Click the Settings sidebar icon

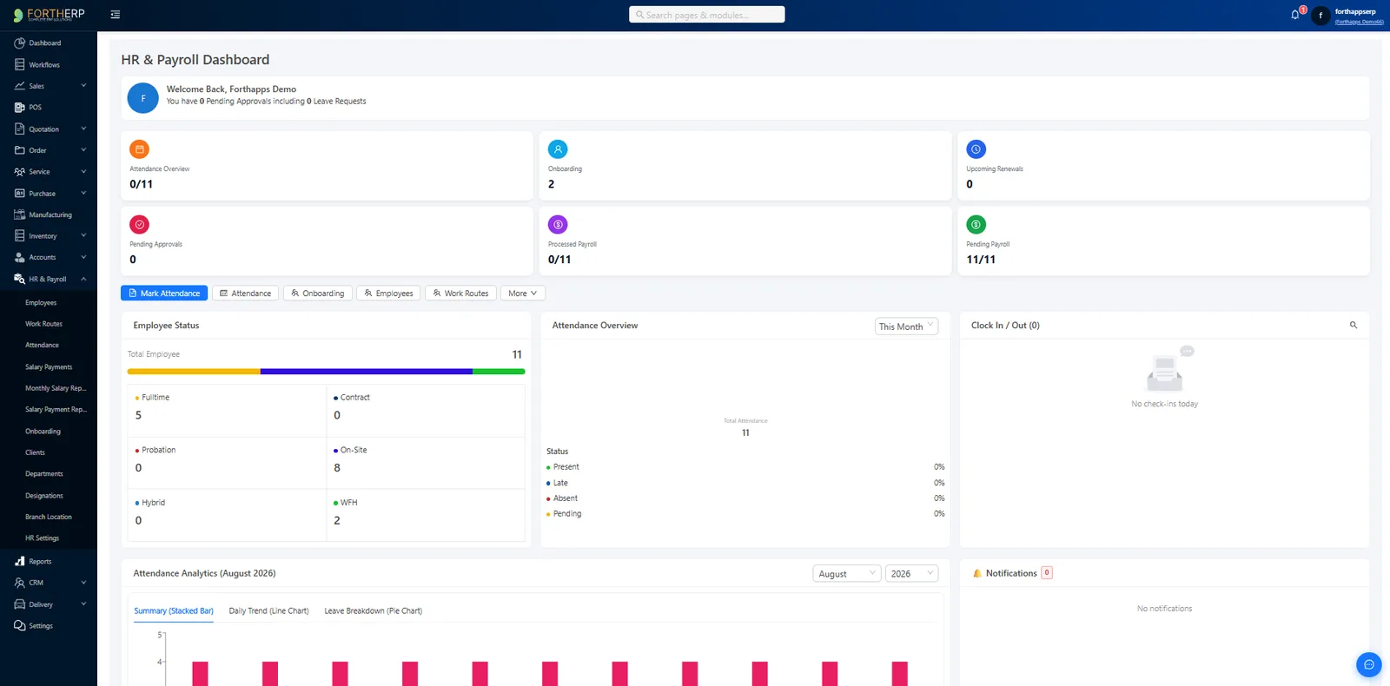[x=19, y=625]
